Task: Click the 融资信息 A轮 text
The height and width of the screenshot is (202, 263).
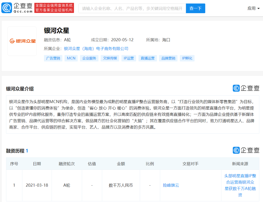Action: (x=57, y=40)
